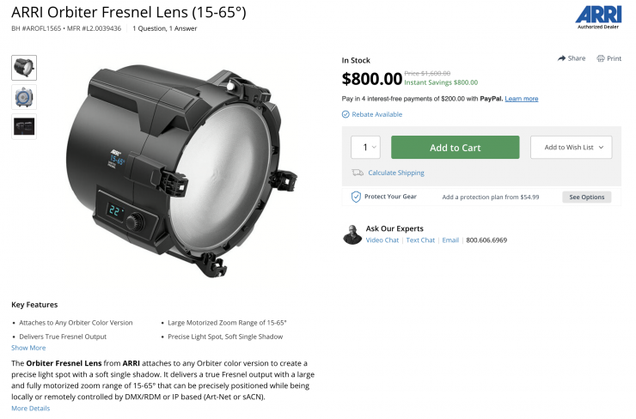Click the Share arrow icon
The width and height of the screenshot is (636, 419).
coord(561,58)
